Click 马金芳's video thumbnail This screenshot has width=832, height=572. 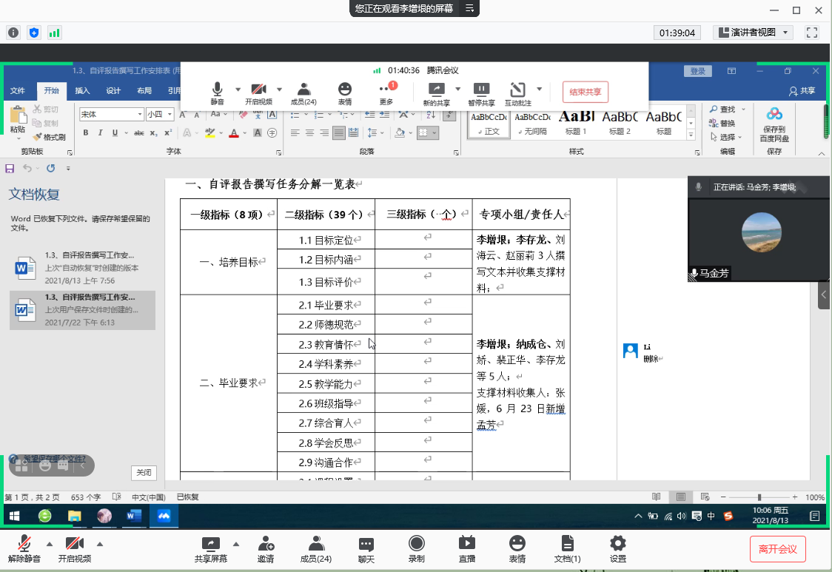point(761,232)
